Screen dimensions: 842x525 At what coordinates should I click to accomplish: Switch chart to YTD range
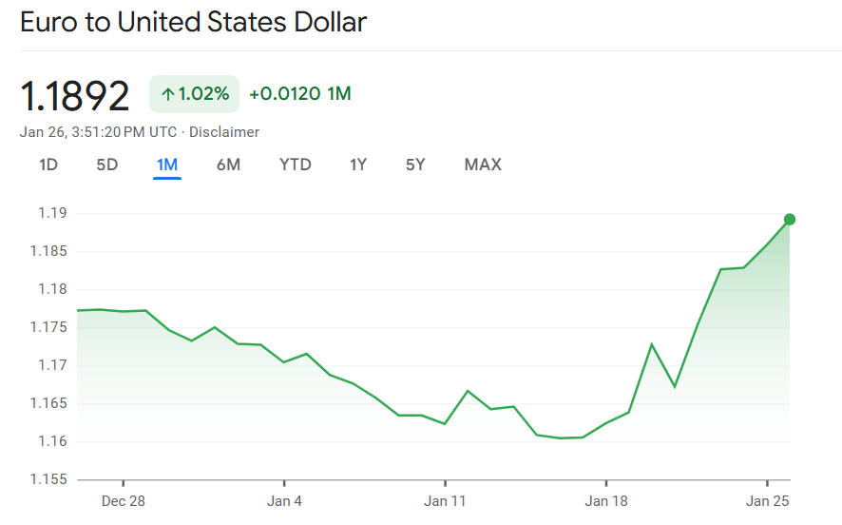click(296, 165)
